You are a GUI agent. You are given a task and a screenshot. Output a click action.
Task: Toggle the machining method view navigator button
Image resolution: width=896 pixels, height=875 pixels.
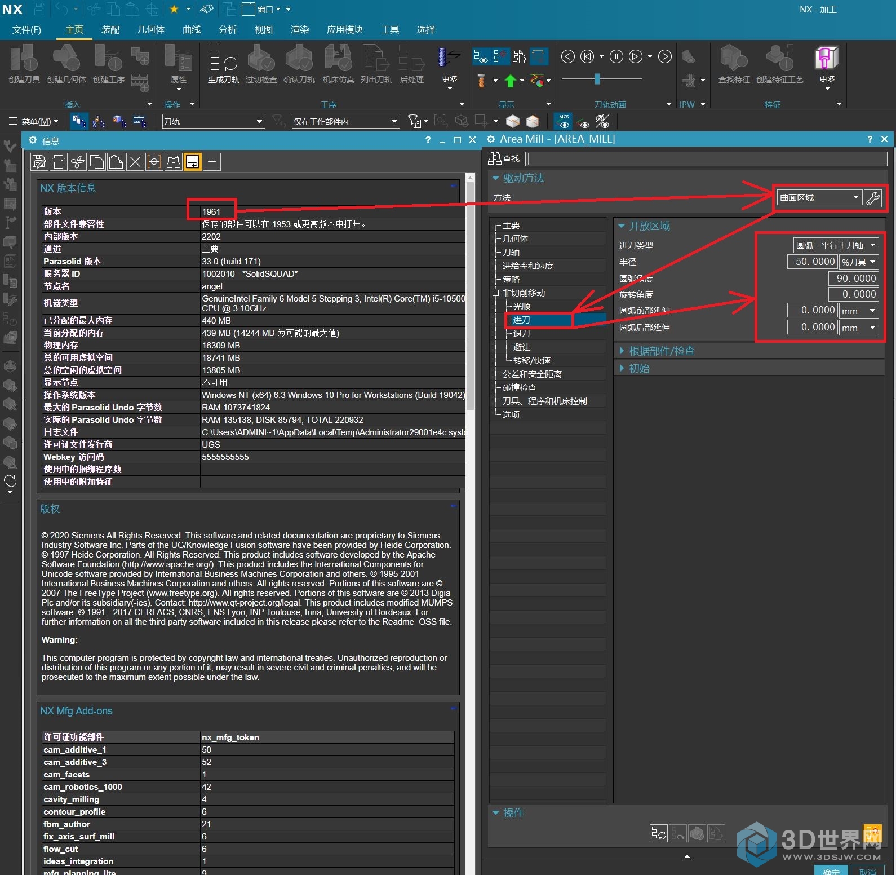click(x=139, y=121)
